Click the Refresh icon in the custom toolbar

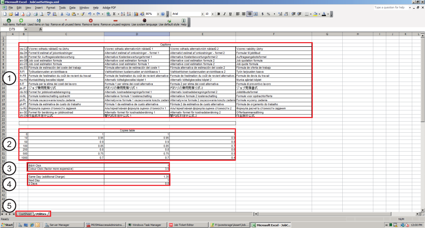[x=21, y=21]
